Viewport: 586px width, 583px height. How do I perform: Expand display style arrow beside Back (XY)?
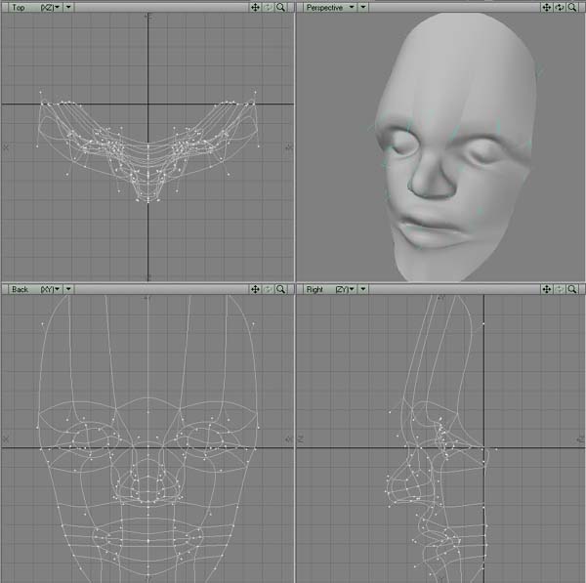click(68, 289)
